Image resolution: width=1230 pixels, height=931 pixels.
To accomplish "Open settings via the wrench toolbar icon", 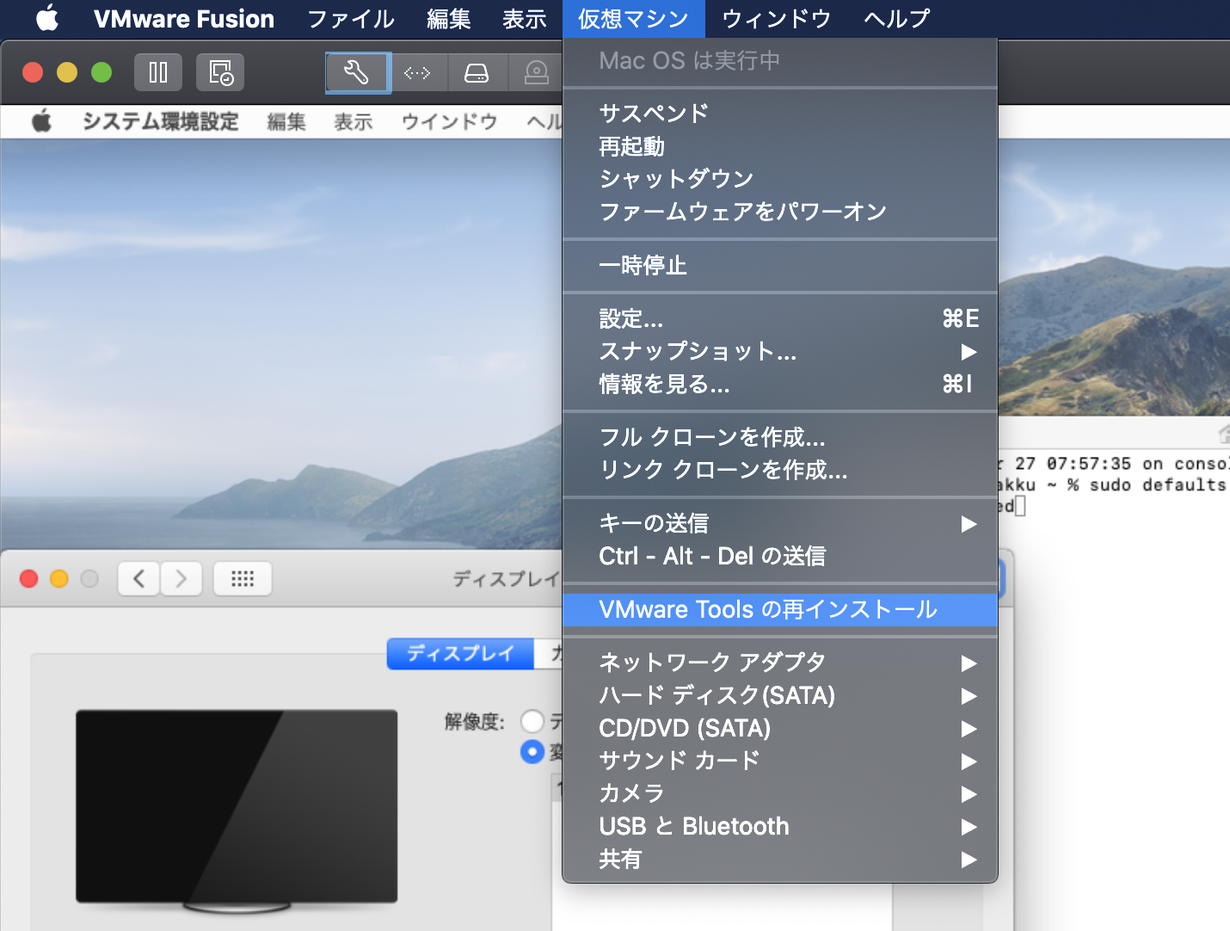I will pos(358,72).
